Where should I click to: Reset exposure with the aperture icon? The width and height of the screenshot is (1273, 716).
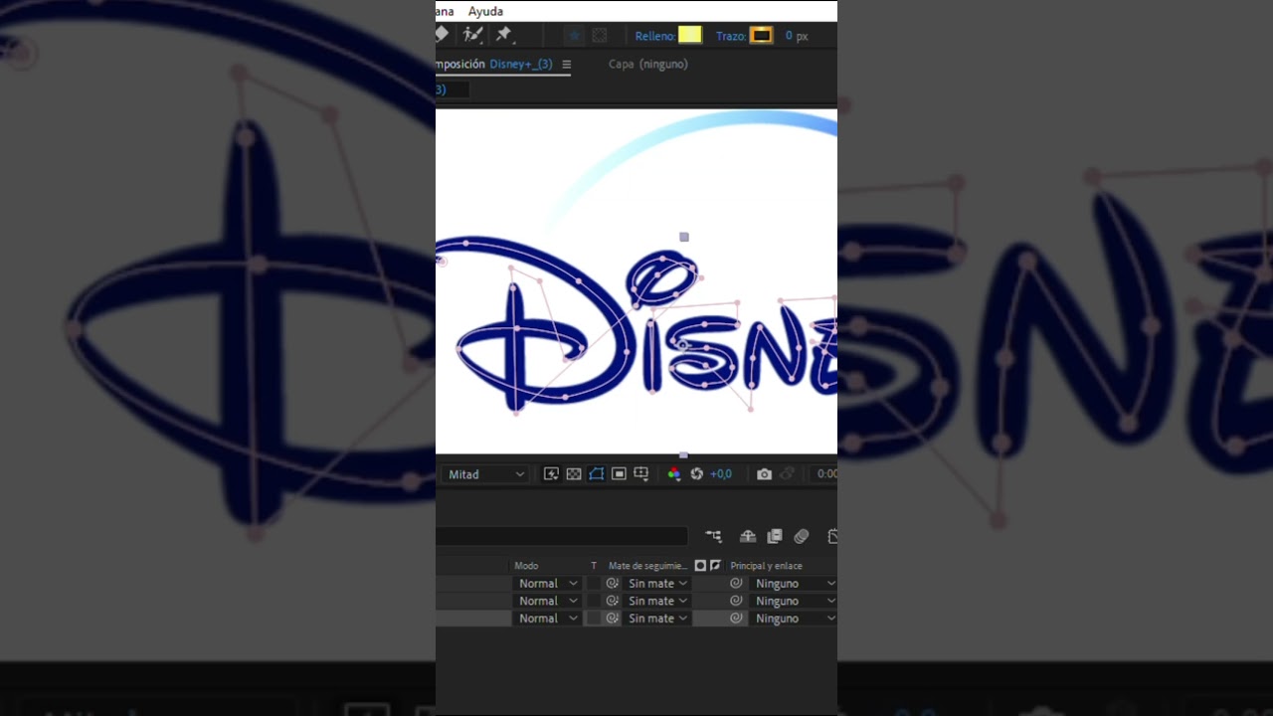[x=696, y=474]
